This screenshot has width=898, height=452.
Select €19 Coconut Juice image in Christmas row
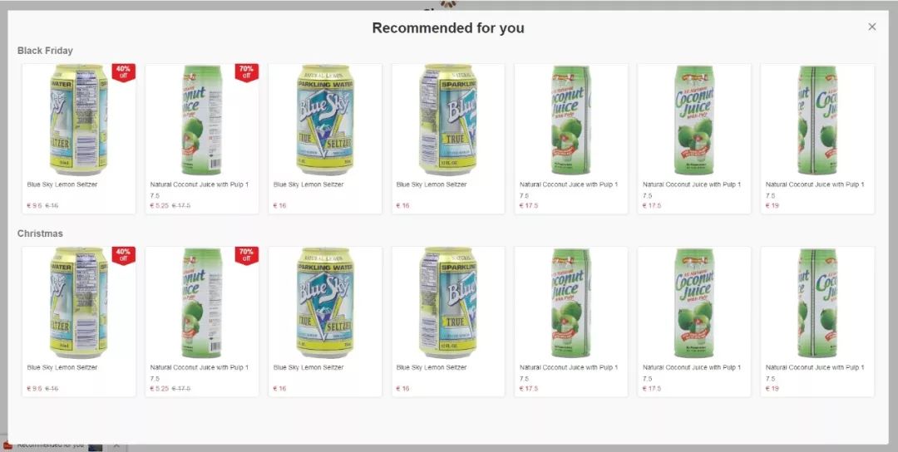(817, 302)
